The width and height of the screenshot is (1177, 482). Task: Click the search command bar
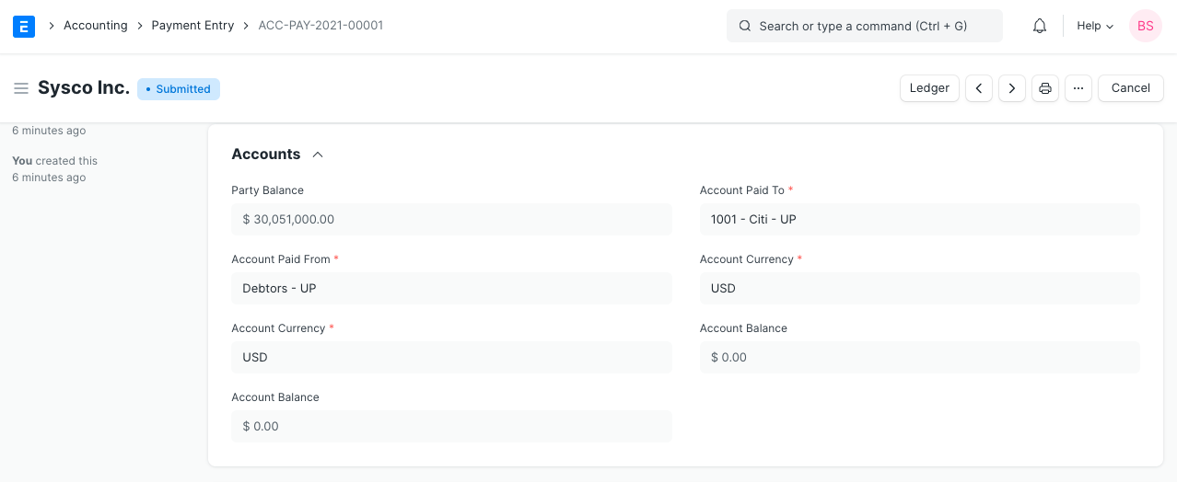click(864, 26)
